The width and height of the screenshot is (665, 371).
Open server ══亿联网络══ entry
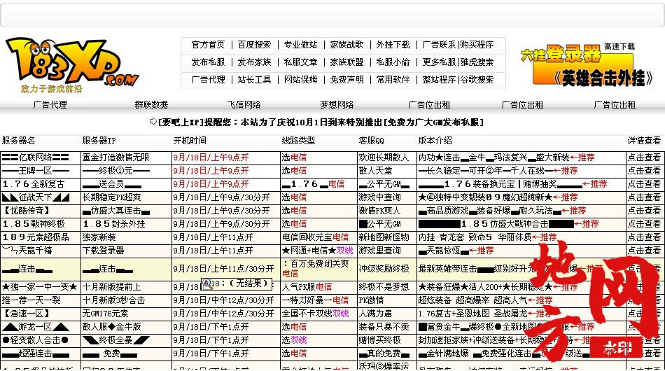tap(35, 157)
